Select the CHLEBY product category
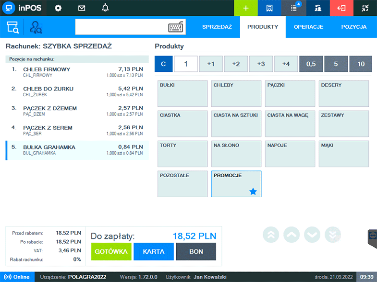The width and height of the screenshot is (377, 282). click(x=236, y=93)
